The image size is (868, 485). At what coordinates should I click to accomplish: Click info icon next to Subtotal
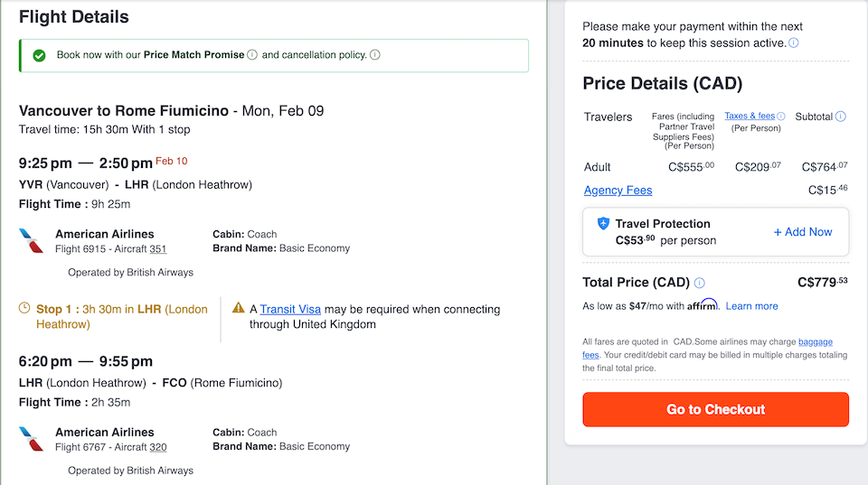point(841,117)
